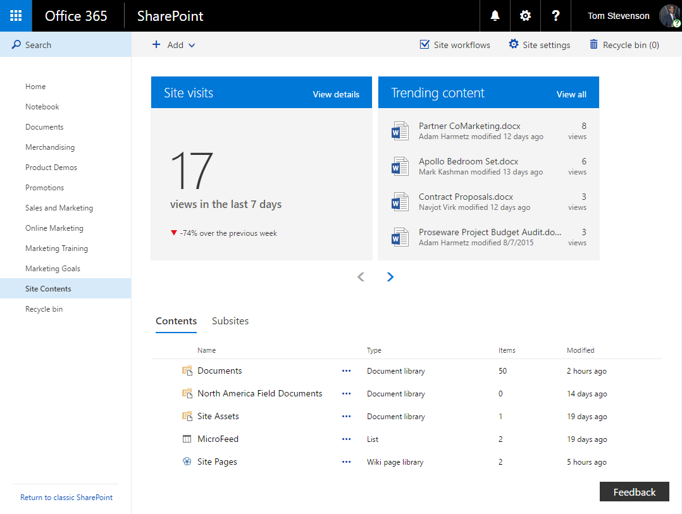Switch to the Contents tab
Image resolution: width=682 pixels, height=514 pixels.
(x=176, y=321)
